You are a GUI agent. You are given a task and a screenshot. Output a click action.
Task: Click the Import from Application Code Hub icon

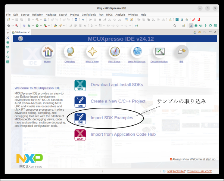[80, 134]
